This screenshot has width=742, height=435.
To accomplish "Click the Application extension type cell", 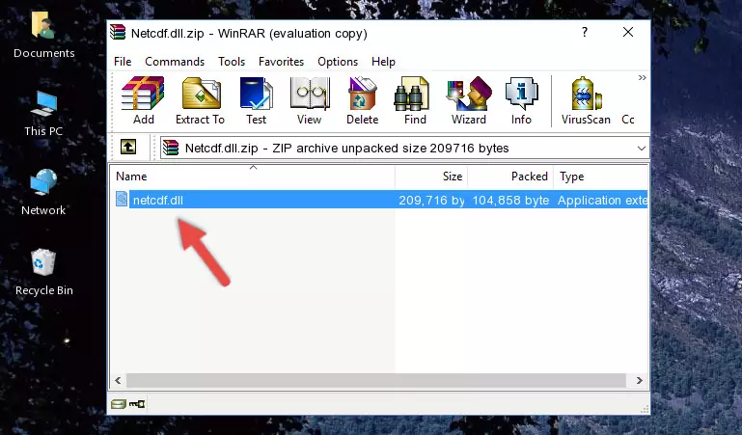I will coord(602,200).
